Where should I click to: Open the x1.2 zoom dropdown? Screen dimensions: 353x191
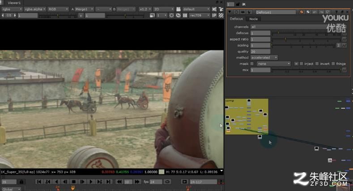145,9
